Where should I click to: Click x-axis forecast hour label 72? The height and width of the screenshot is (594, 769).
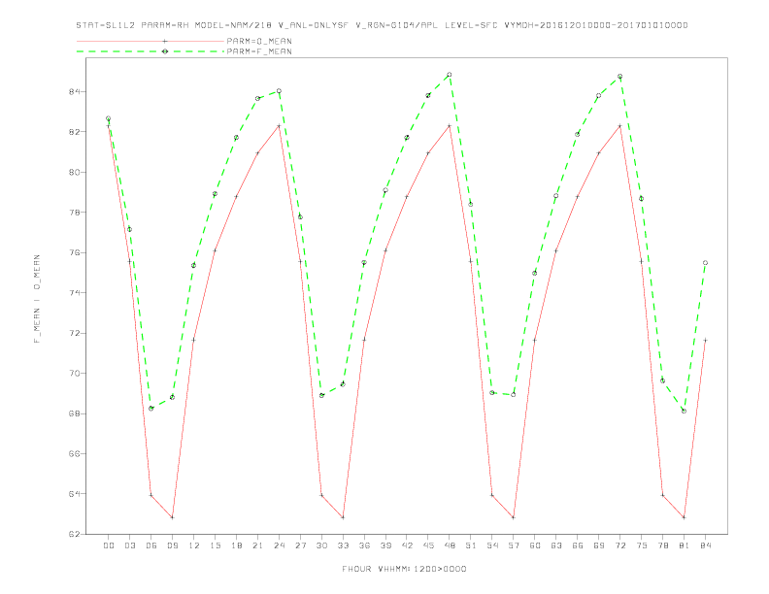click(619, 545)
